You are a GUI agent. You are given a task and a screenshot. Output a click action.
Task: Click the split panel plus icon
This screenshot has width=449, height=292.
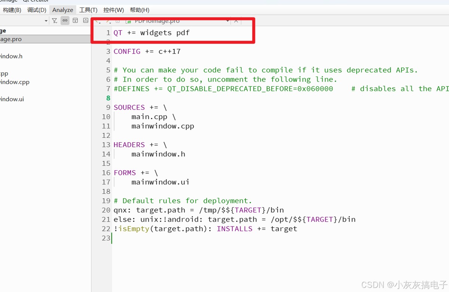click(x=75, y=21)
